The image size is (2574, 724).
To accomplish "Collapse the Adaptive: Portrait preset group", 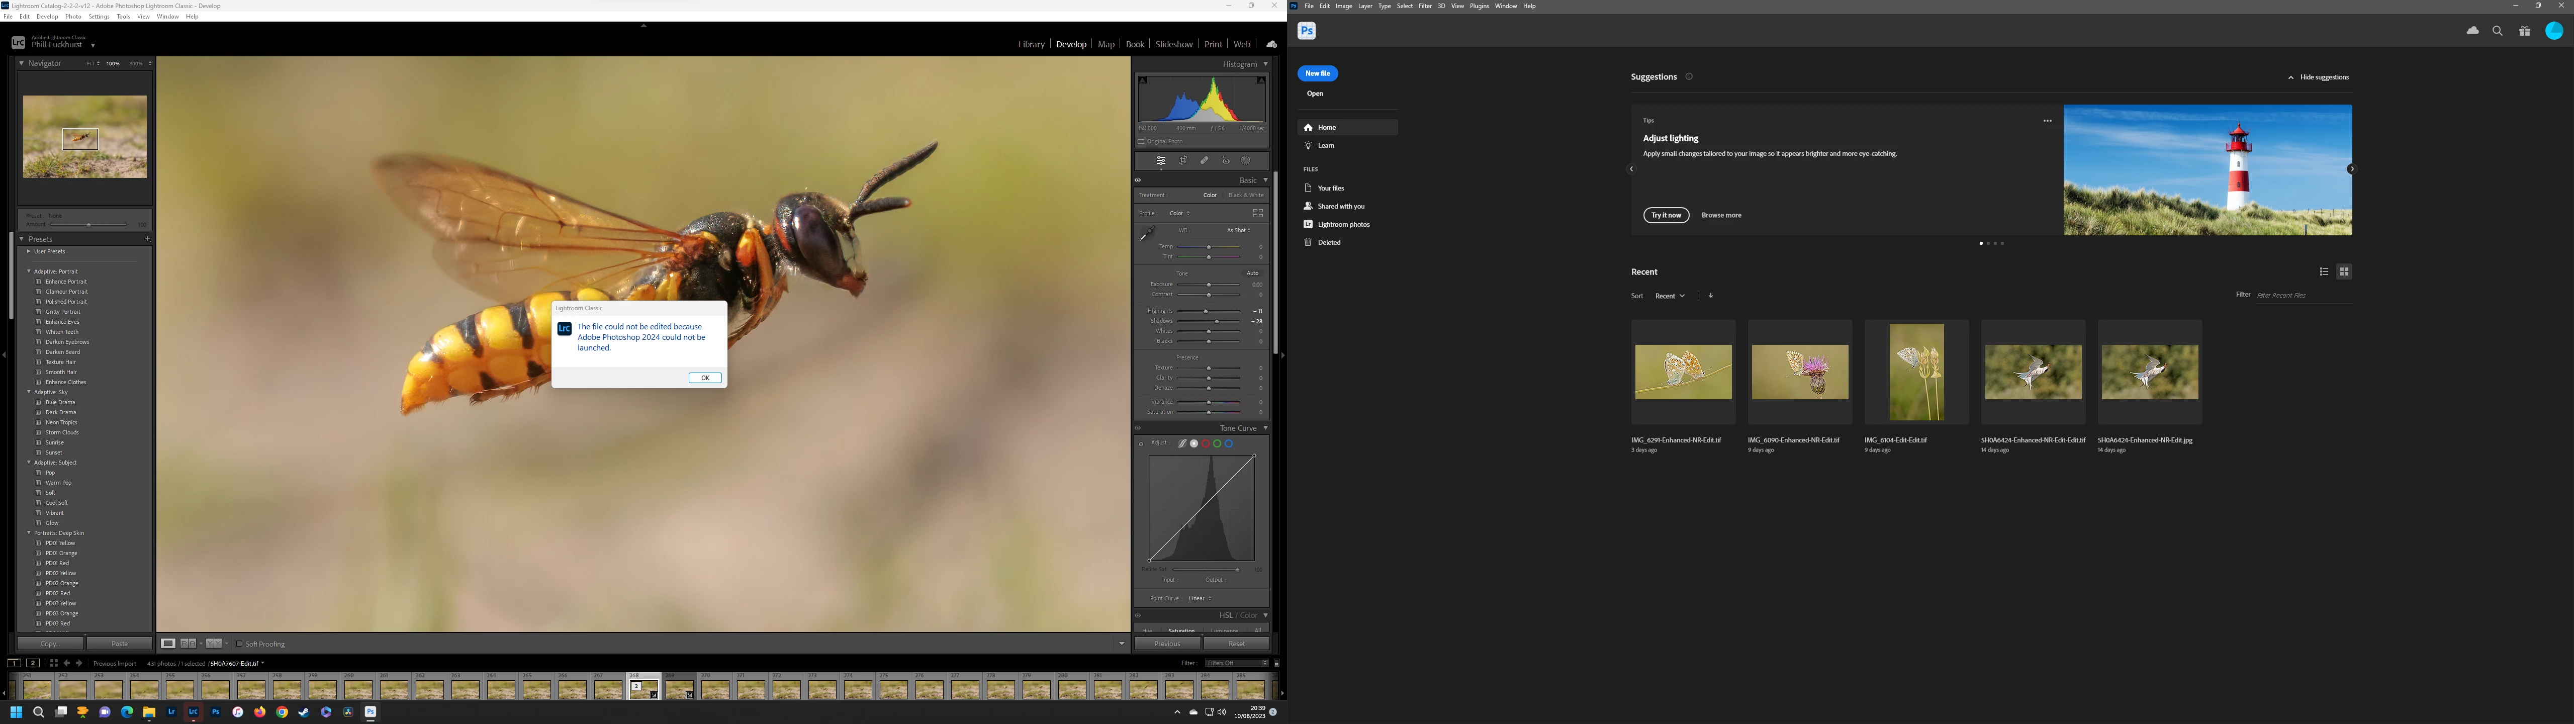I will click(29, 271).
